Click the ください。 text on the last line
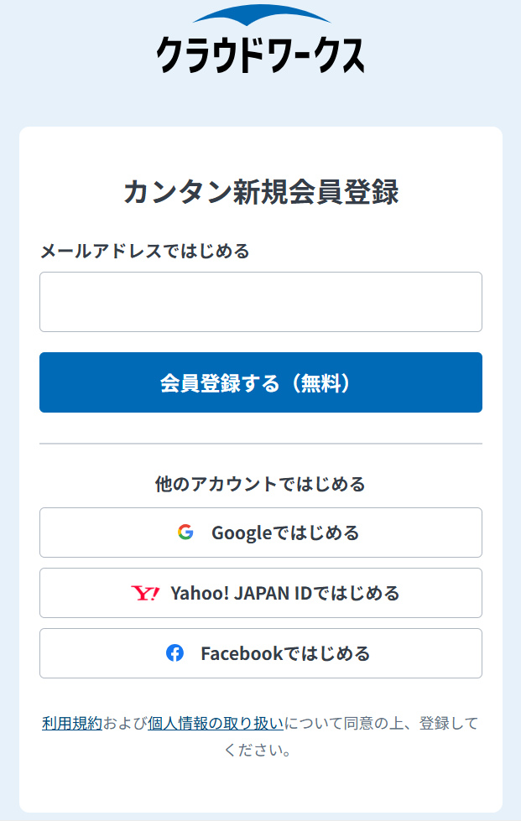521x821 pixels. pyautogui.click(x=260, y=749)
